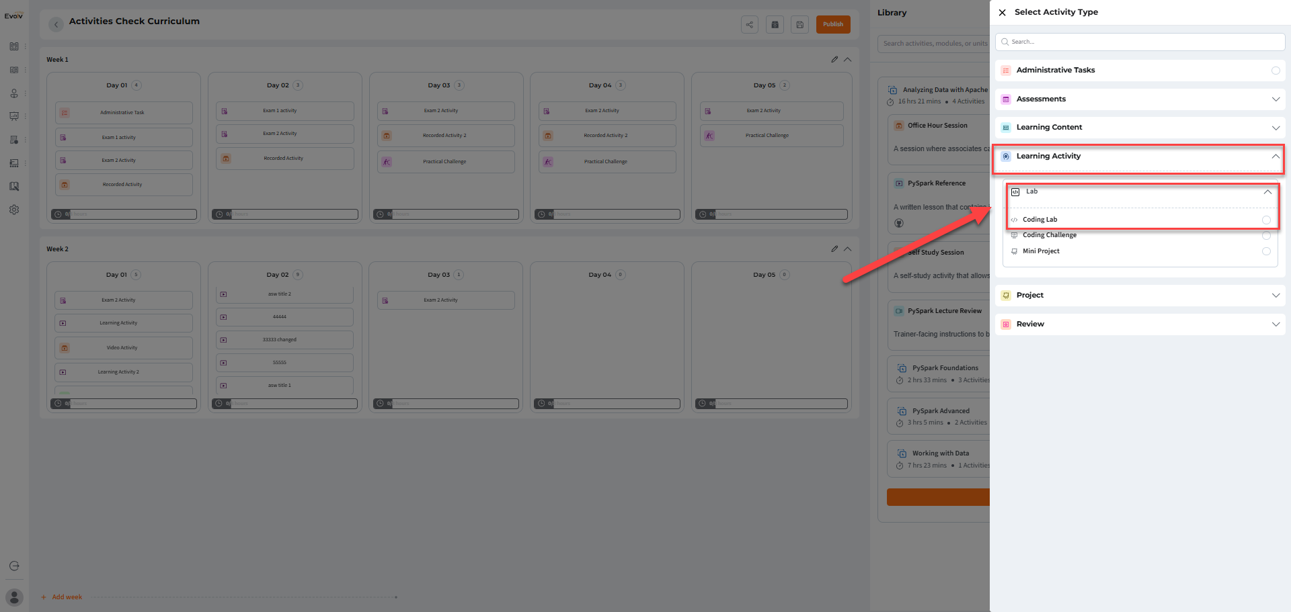Click the Week 1 Day 03 hours progress bar
Screen dimensions: 1291x612
(446, 214)
